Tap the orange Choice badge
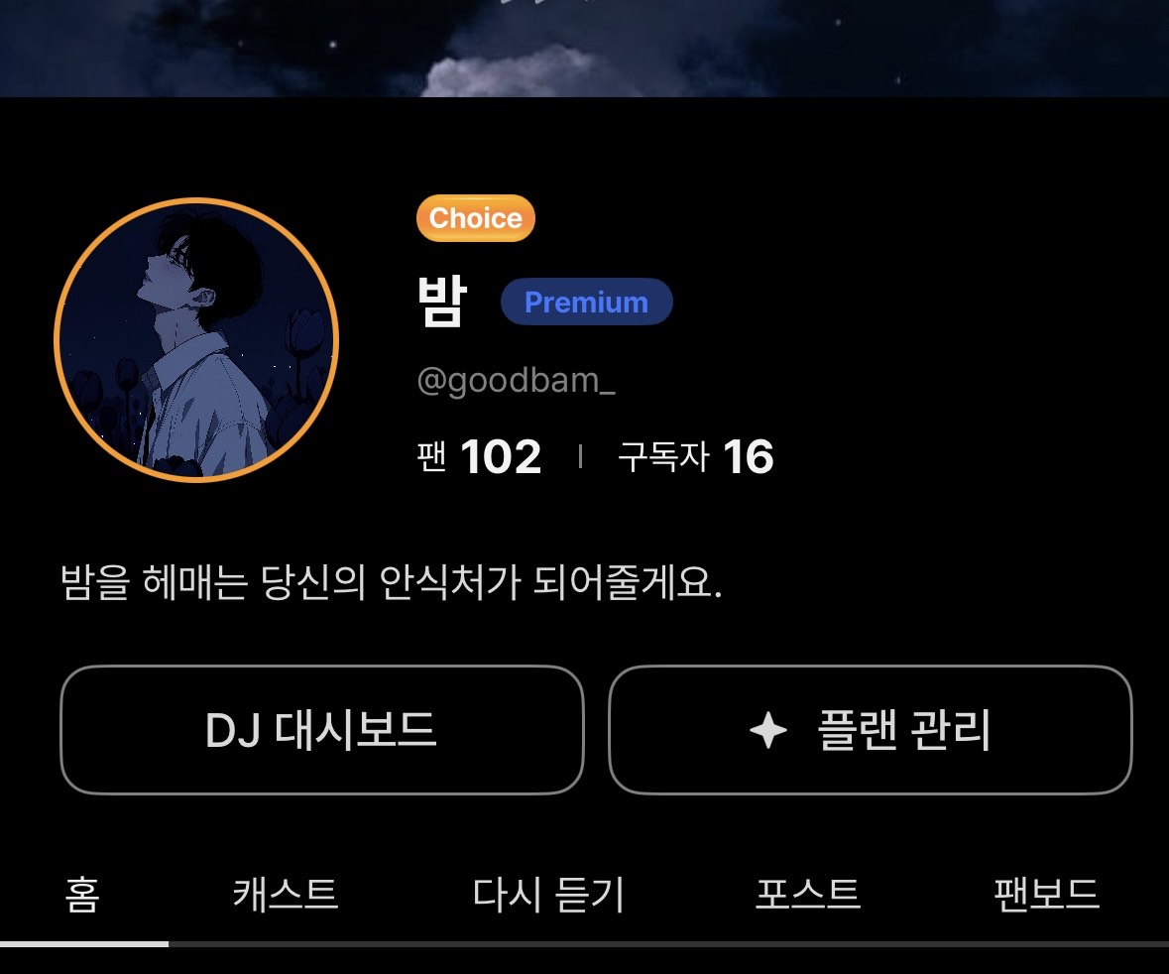The image size is (1169, 974). pos(476,218)
